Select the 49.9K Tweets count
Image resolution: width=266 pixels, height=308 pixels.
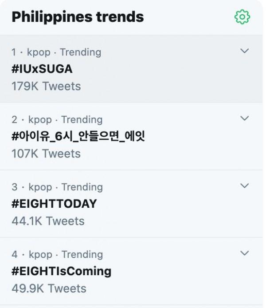pos(49,288)
